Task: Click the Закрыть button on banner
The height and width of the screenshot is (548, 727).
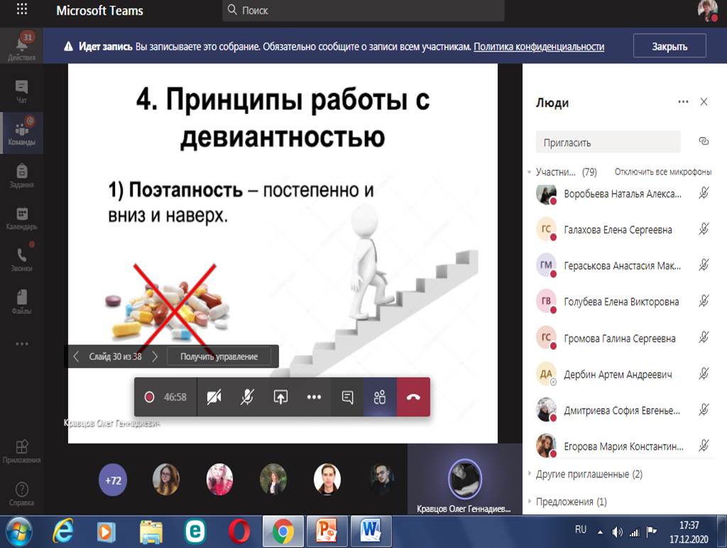Action: coord(669,47)
